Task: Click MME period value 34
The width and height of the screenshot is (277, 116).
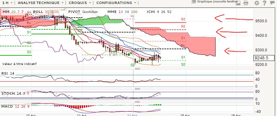Action: click(127, 12)
